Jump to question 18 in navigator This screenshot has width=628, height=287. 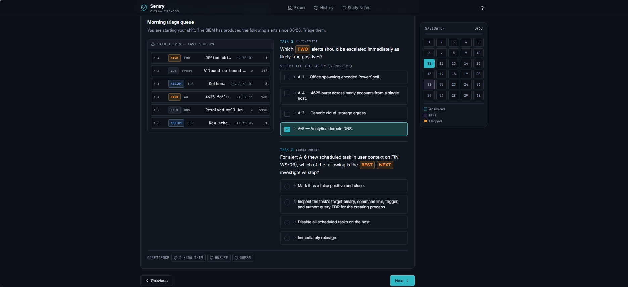(x=454, y=74)
